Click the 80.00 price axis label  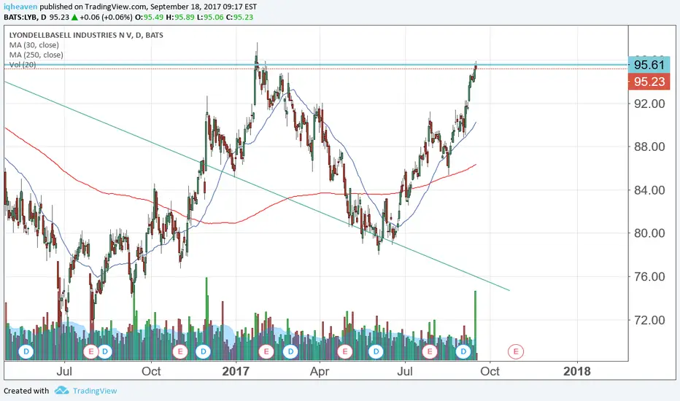tap(649, 233)
